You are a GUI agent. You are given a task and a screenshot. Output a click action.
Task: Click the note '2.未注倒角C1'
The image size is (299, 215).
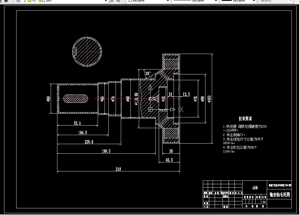click(x=234, y=135)
